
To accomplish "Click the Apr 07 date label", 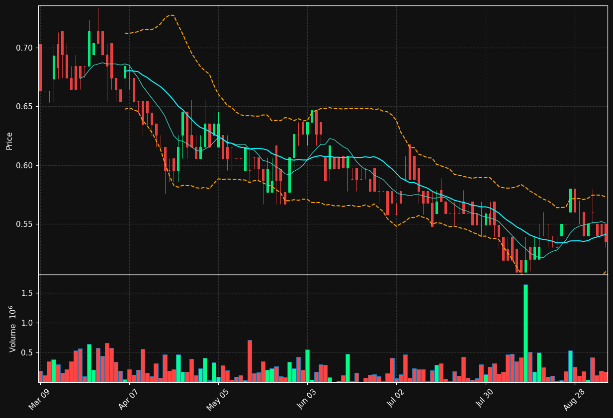I will 128,399.
